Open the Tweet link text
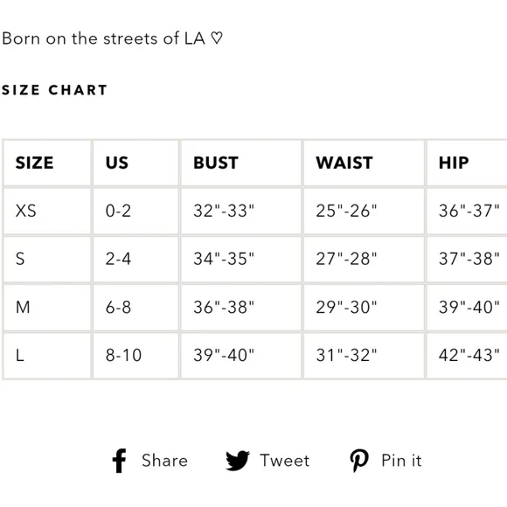 [285, 461]
